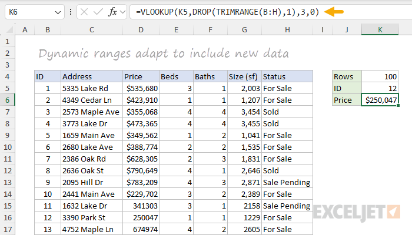Viewport: 412px width, 235px height.
Task: Select cell '1632 Lake Dr'
Action: [x=92, y=206]
